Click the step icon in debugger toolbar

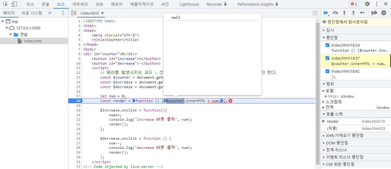click(362, 13)
